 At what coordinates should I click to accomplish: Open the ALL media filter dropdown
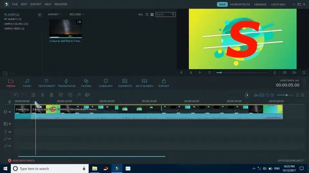(140, 14)
